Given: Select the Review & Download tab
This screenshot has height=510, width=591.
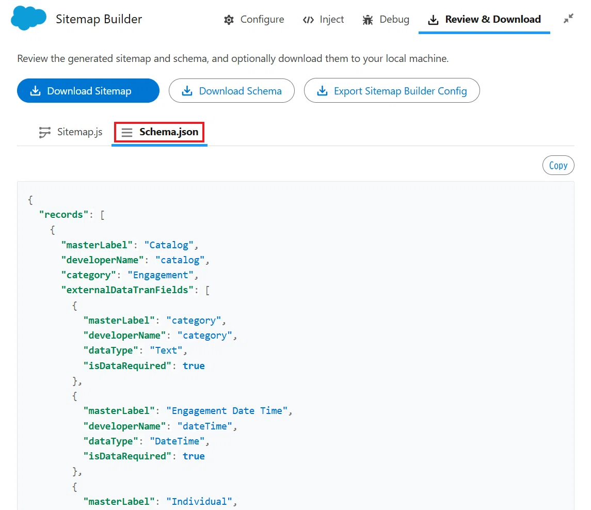Looking at the screenshot, I should point(484,20).
